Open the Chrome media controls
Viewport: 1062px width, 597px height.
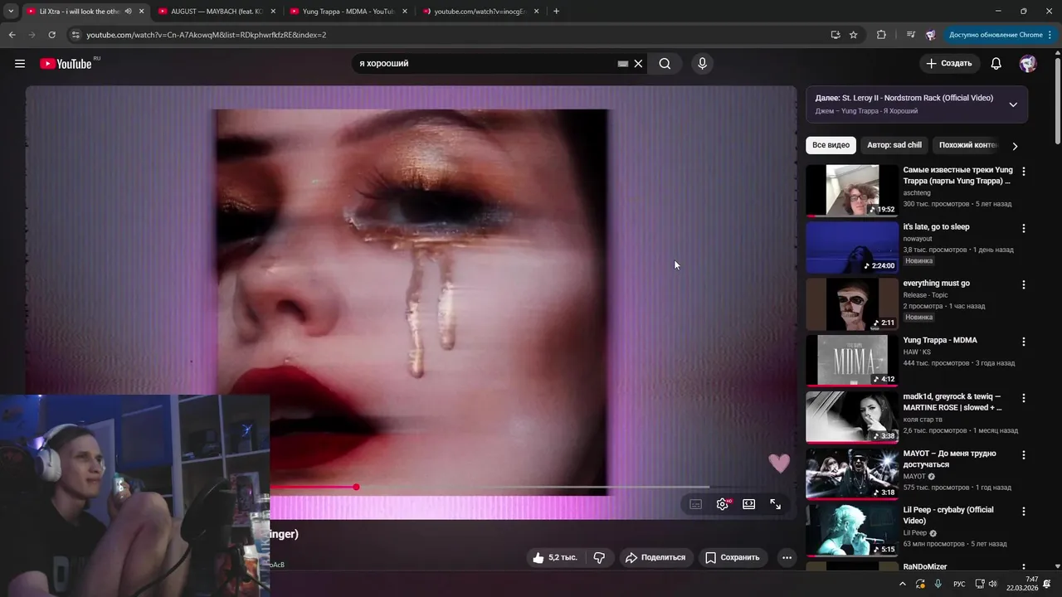click(x=911, y=35)
